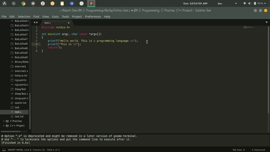Open the Preferences menu
Image resolution: width=270 pixels, height=152 pixels.
93,16
